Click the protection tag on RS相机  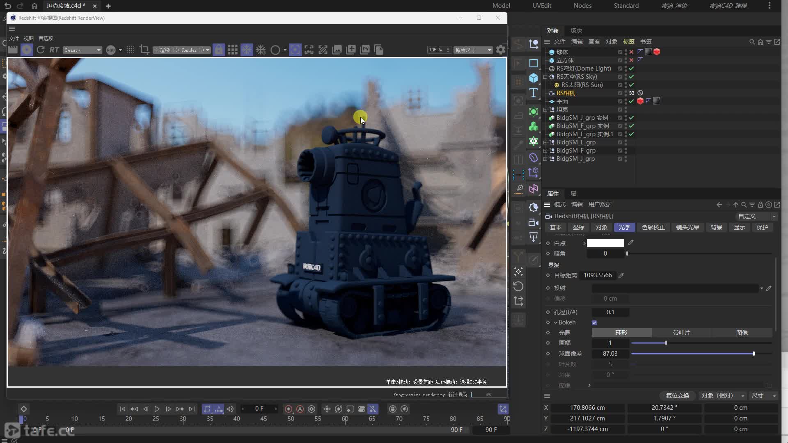pyautogui.click(x=640, y=93)
